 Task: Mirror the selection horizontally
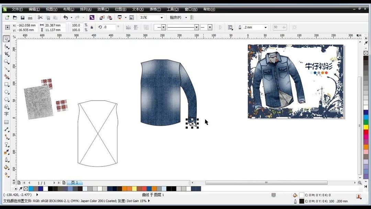128,27
